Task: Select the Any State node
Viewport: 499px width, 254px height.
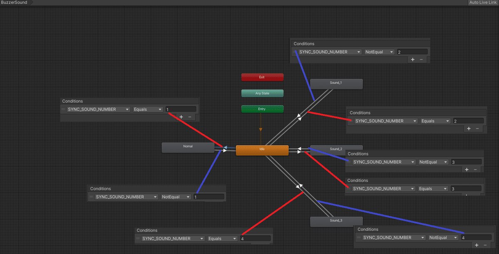Action: [262, 93]
